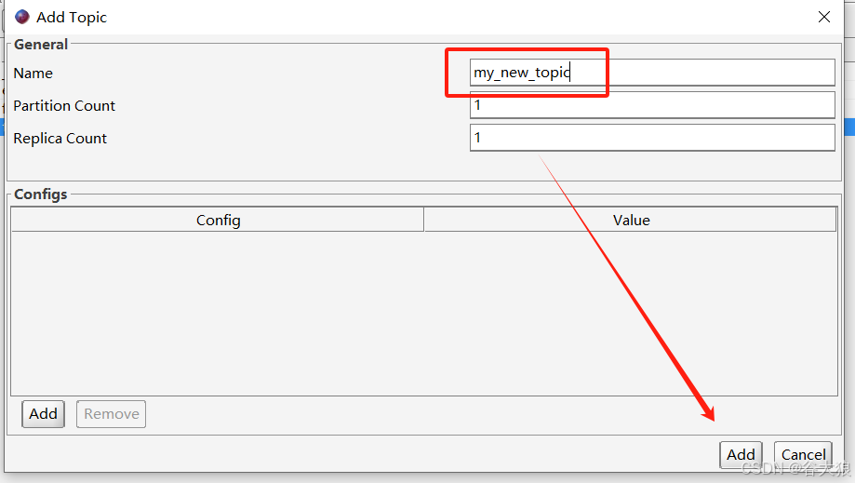The width and height of the screenshot is (855, 483).
Task: Click the Name label text
Action: tap(33, 73)
